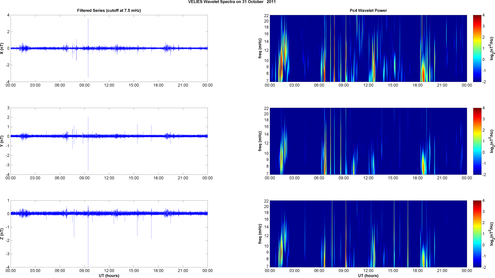Select the Pc4 Wavelet Power title
This screenshot has width=495, height=278.
click(x=368, y=10)
